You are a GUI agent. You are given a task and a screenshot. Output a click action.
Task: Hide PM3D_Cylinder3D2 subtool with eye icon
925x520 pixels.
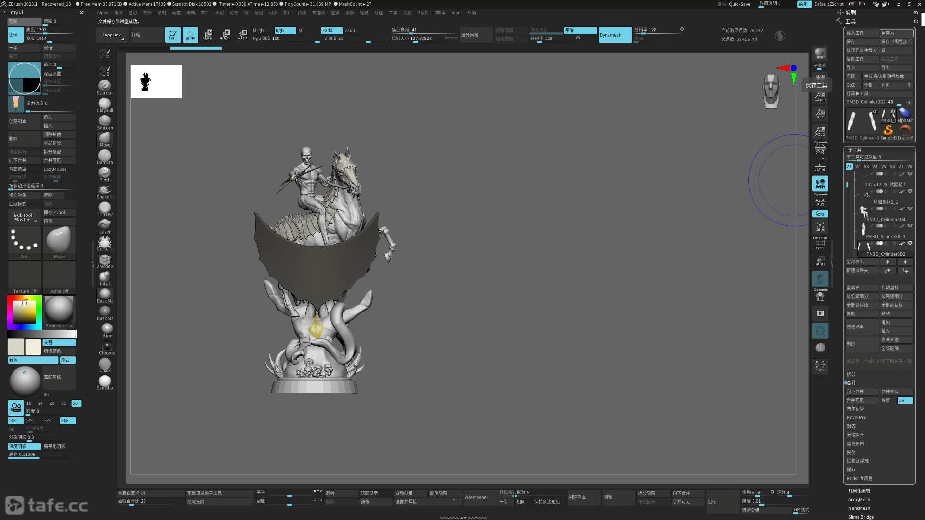tap(910, 243)
